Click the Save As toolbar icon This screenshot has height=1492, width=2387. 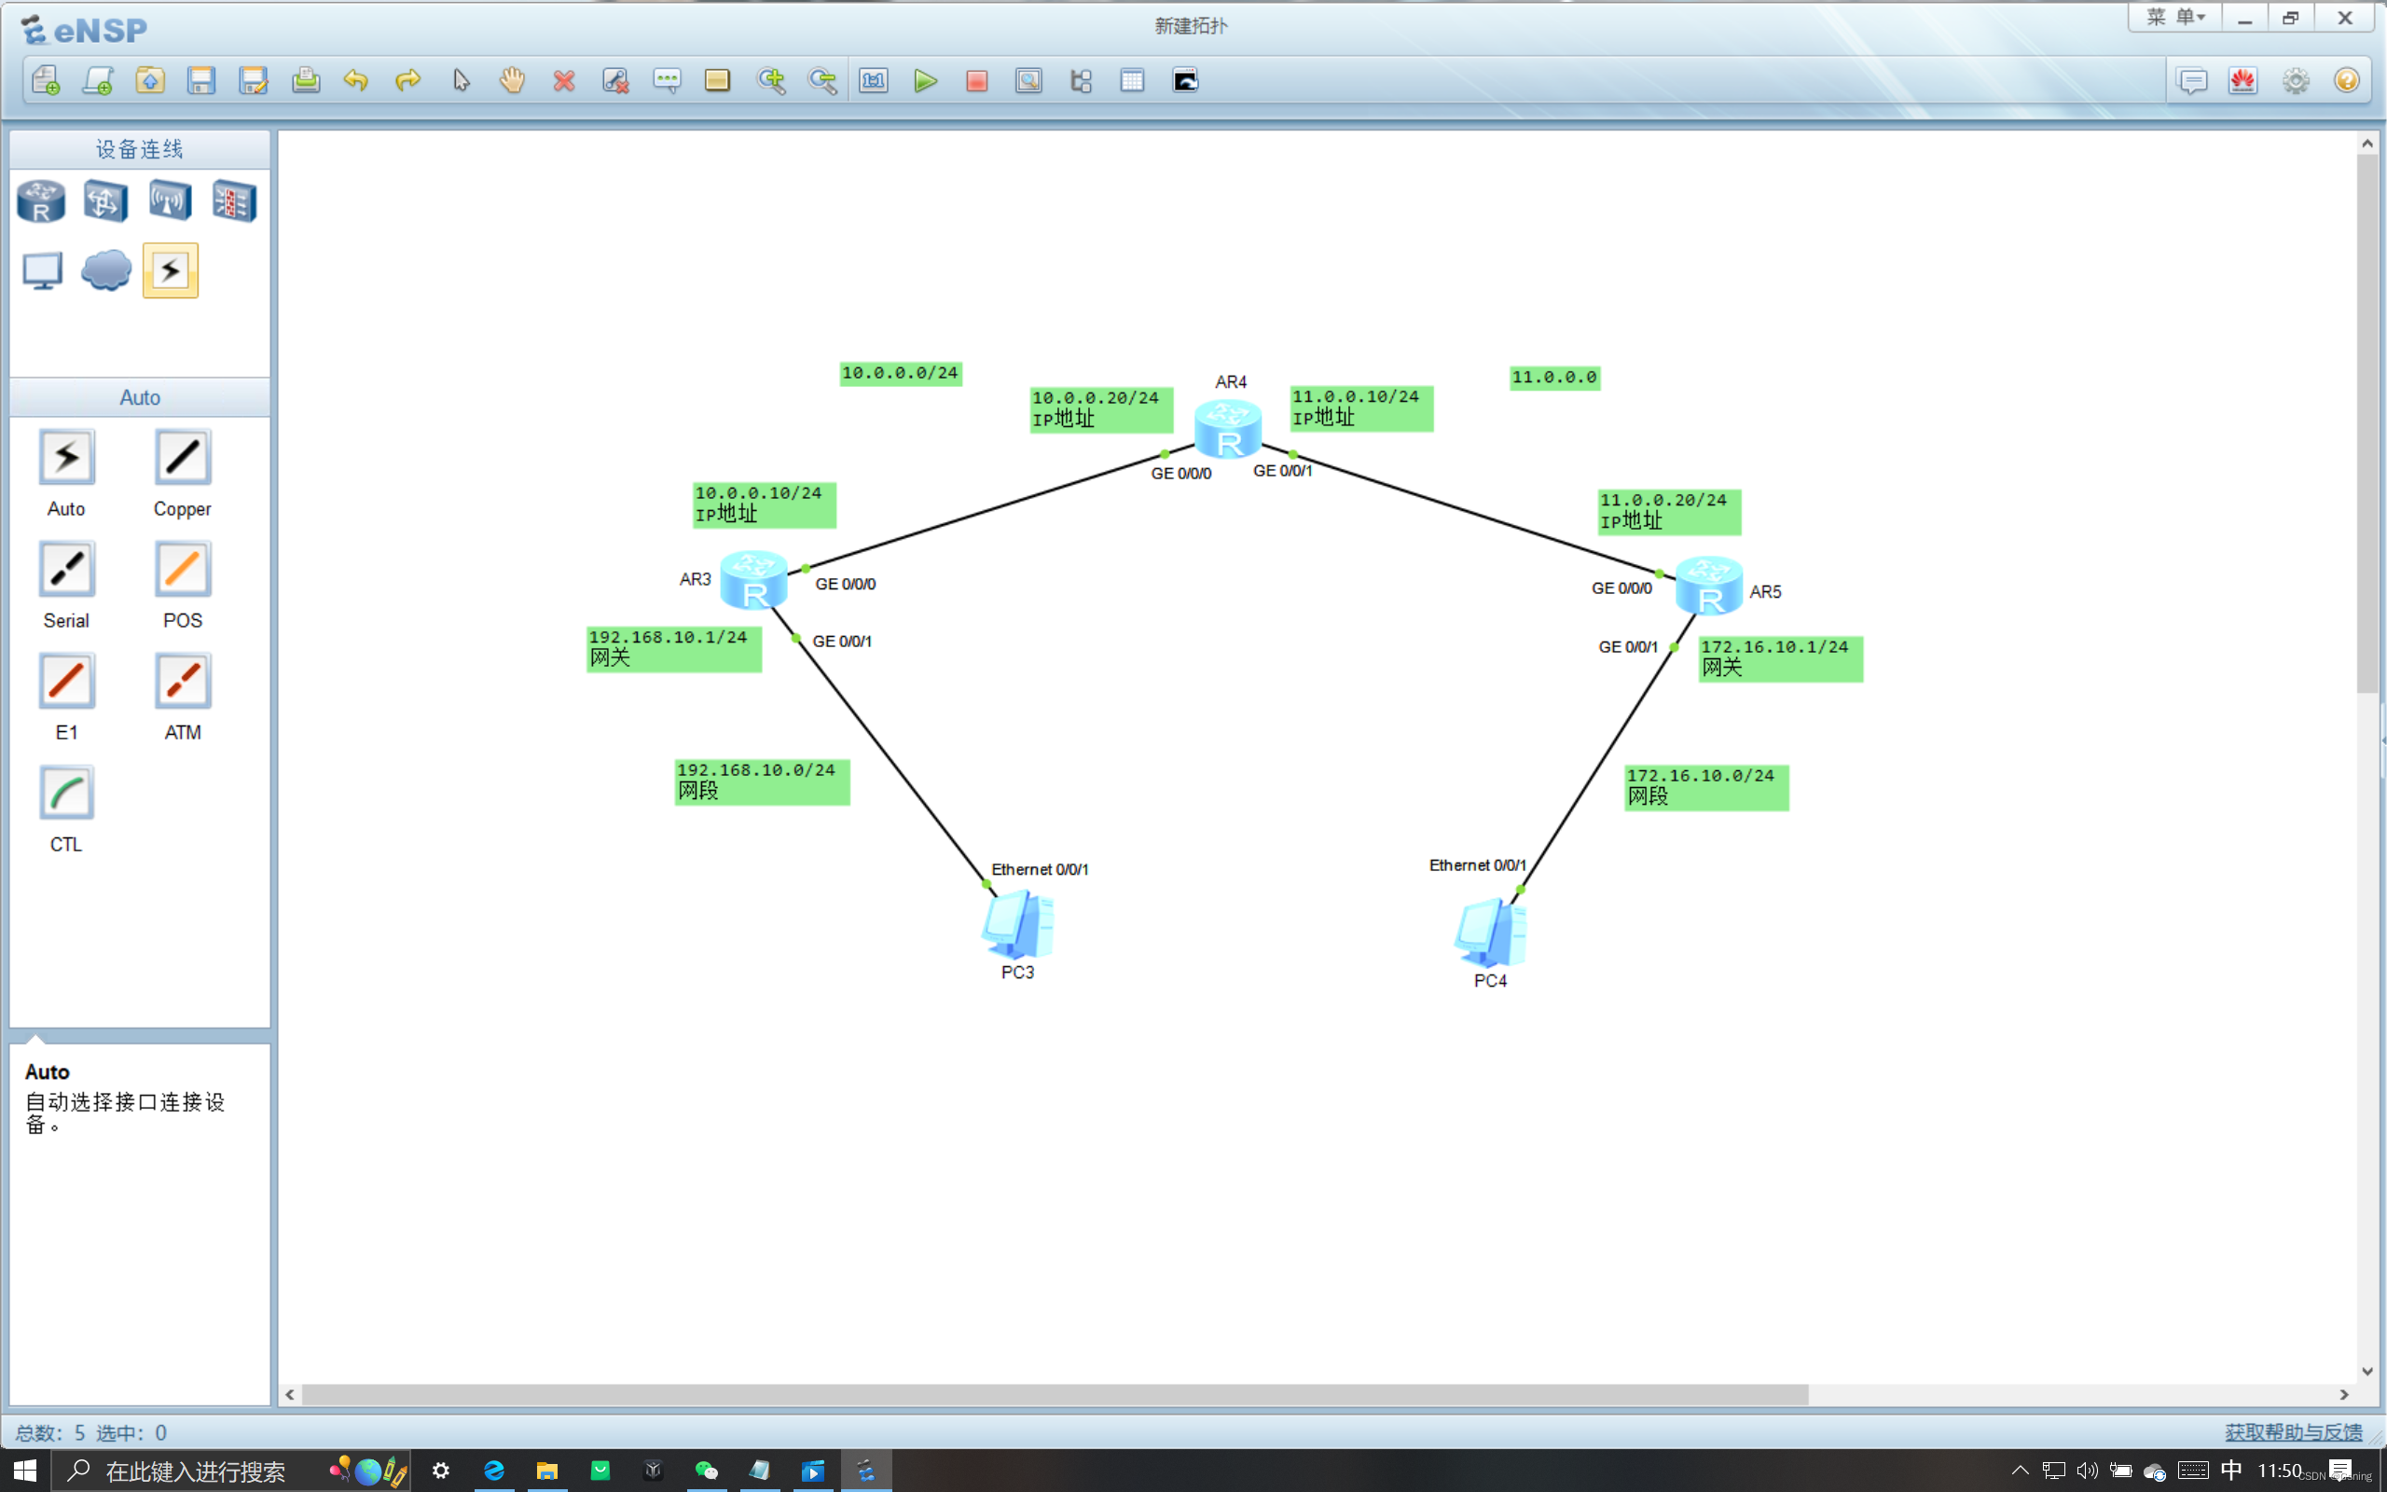pyautogui.click(x=254, y=81)
